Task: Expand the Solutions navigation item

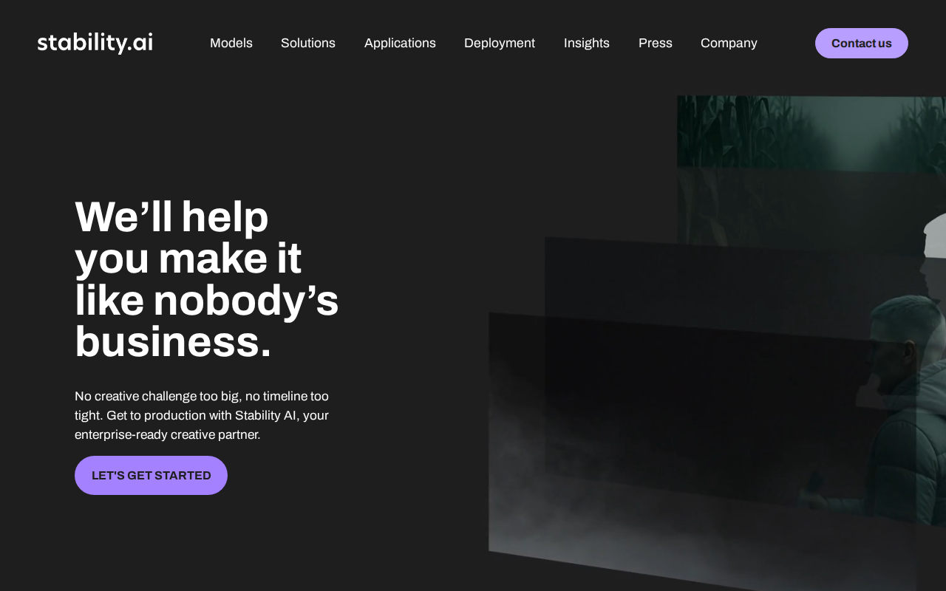Action: point(308,43)
